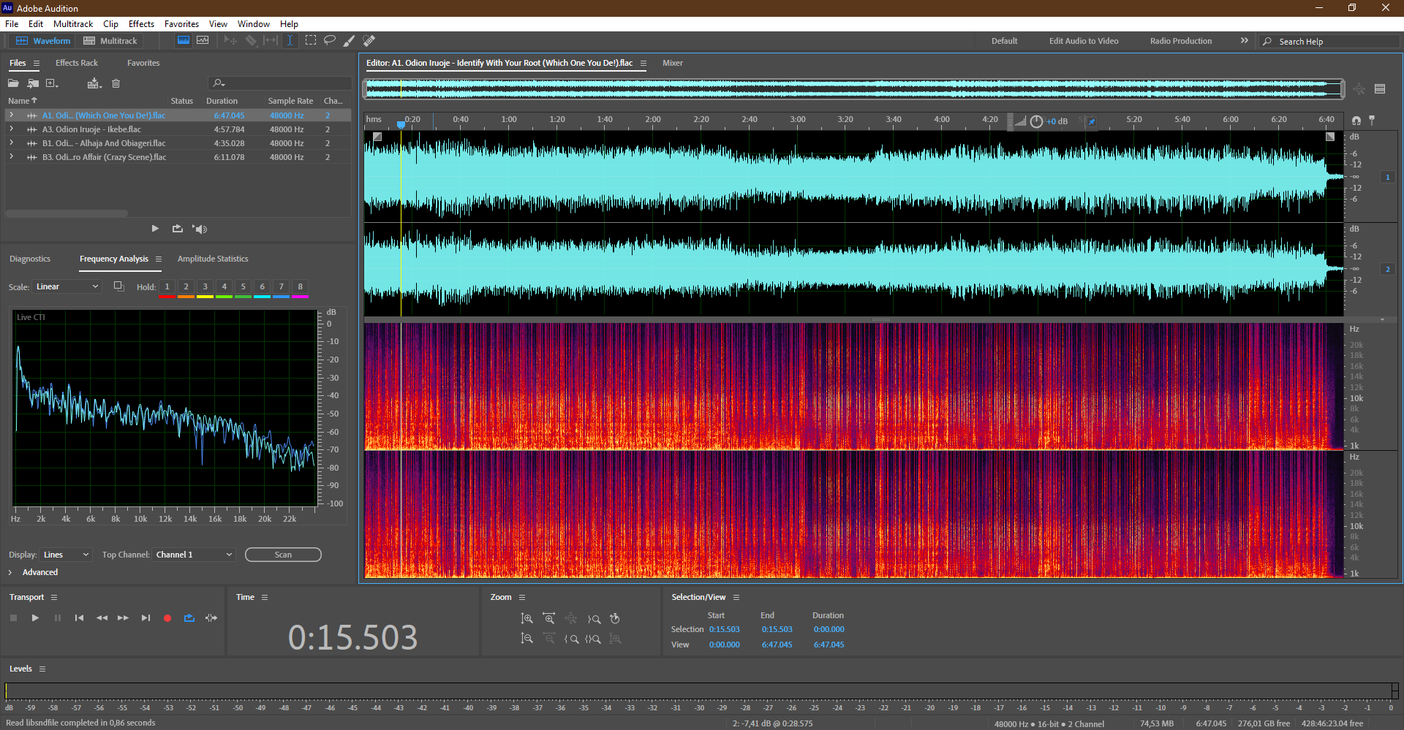Toggle the Spectral Frequency Display
Viewport: 1404px width, 730px height.
point(184,41)
